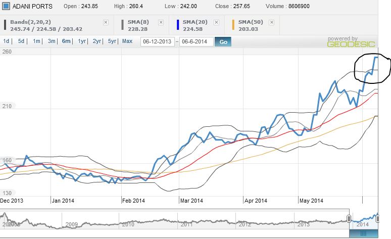Click the Close value 257.65
This screenshot has height=239, width=391.
pyautogui.click(x=241, y=6)
